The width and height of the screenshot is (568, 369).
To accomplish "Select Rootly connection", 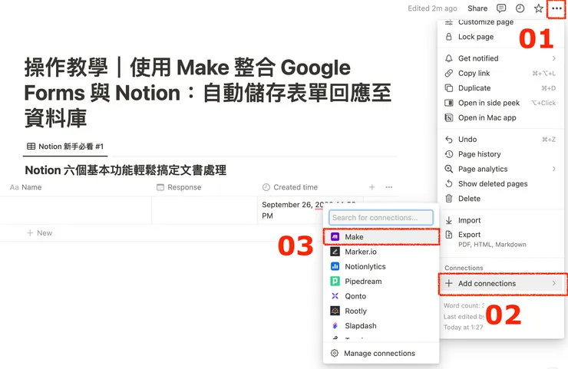I will click(x=381, y=311).
